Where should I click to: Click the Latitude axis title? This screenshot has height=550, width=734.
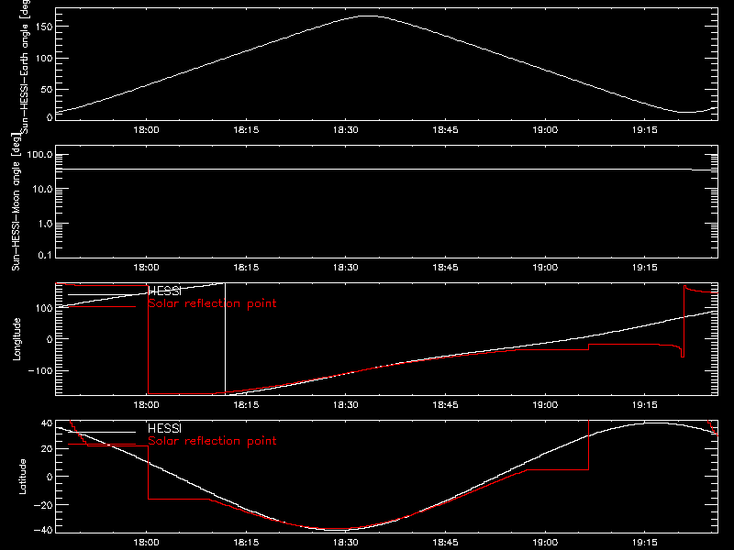click(22, 476)
